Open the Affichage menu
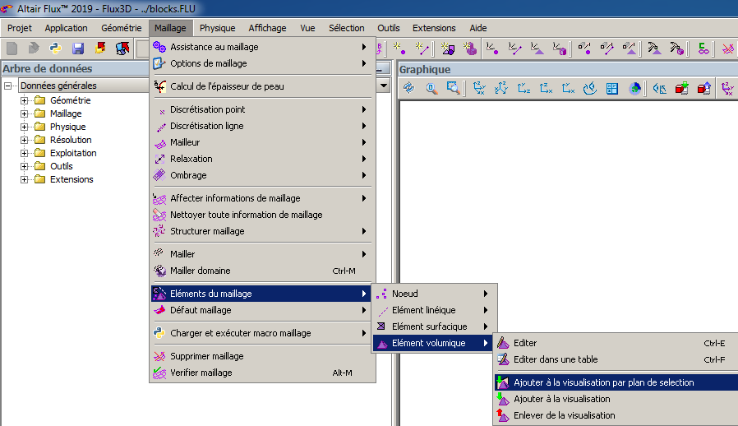 point(267,28)
